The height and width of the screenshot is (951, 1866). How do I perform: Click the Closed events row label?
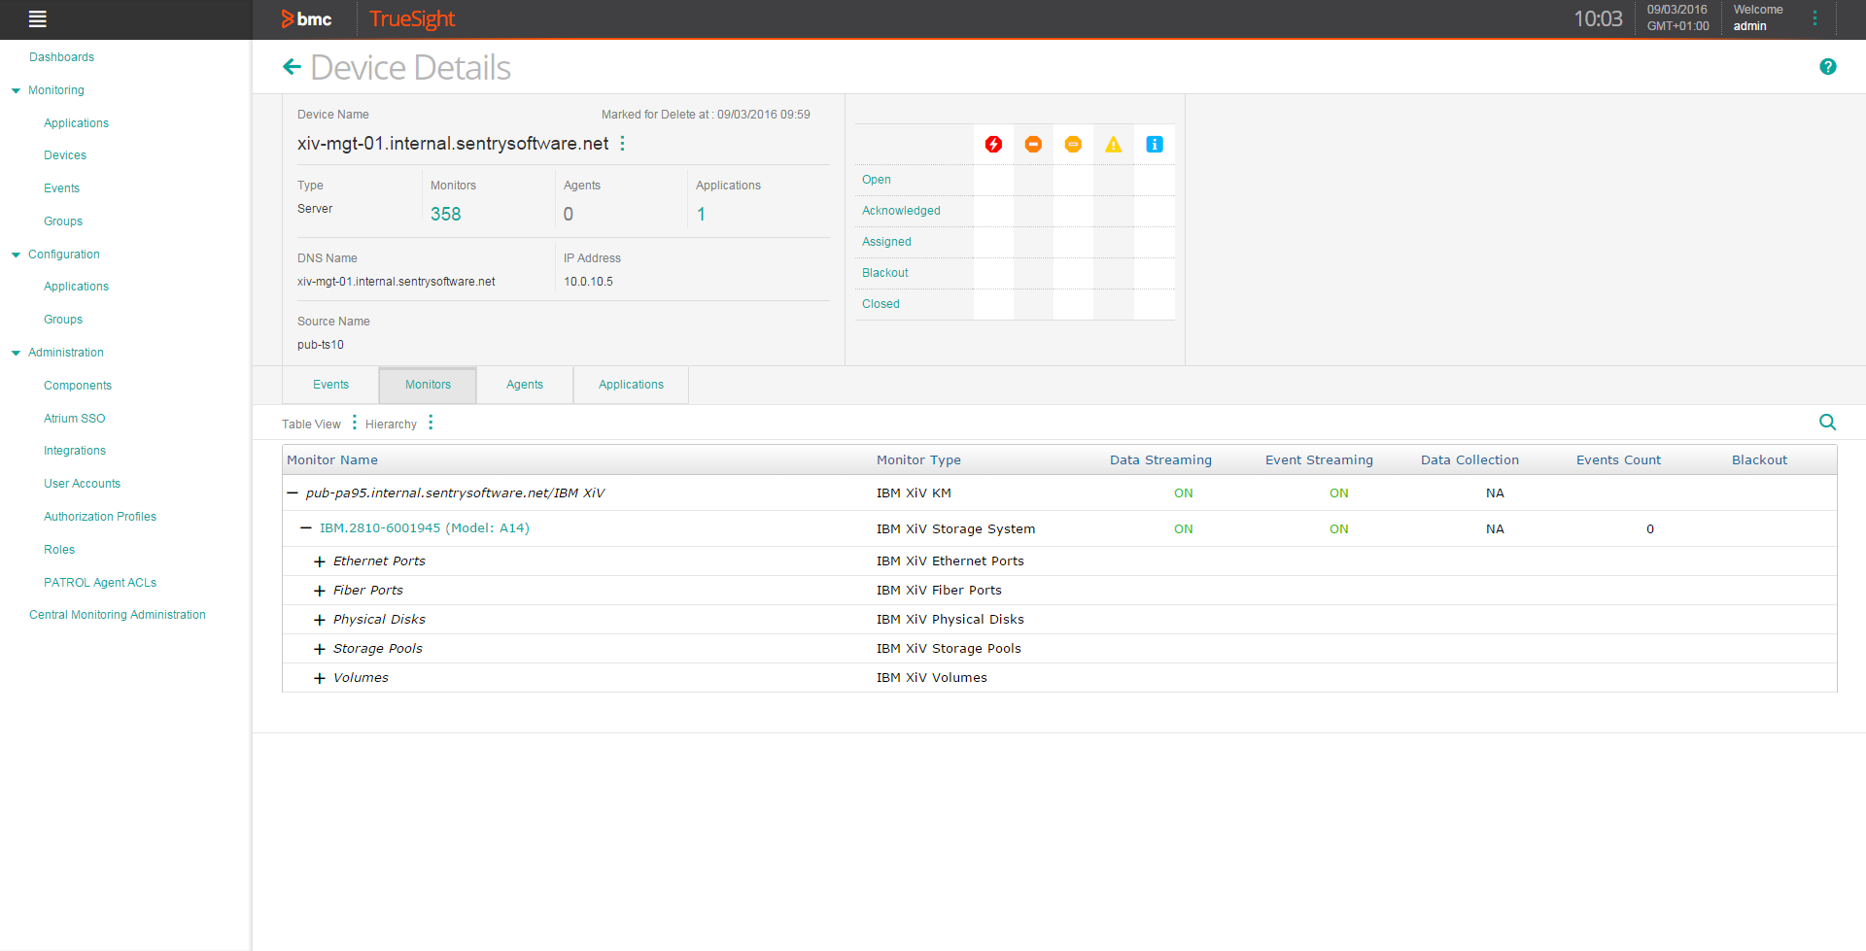tap(881, 304)
